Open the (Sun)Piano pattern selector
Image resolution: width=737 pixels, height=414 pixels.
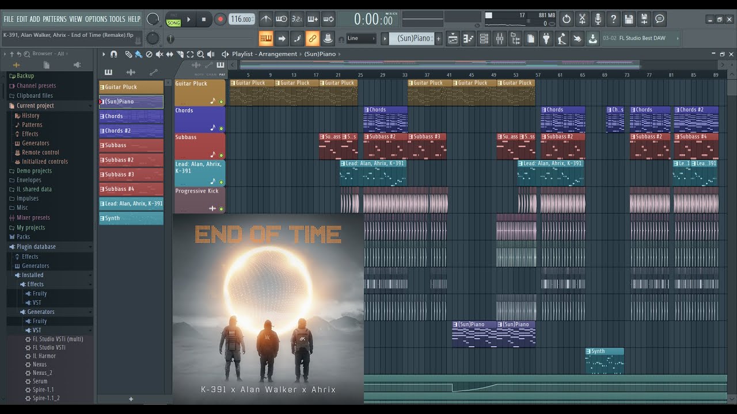[x=412, y=39]
